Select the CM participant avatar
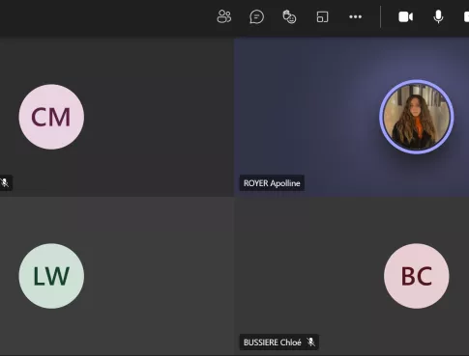 click(51, 117)
